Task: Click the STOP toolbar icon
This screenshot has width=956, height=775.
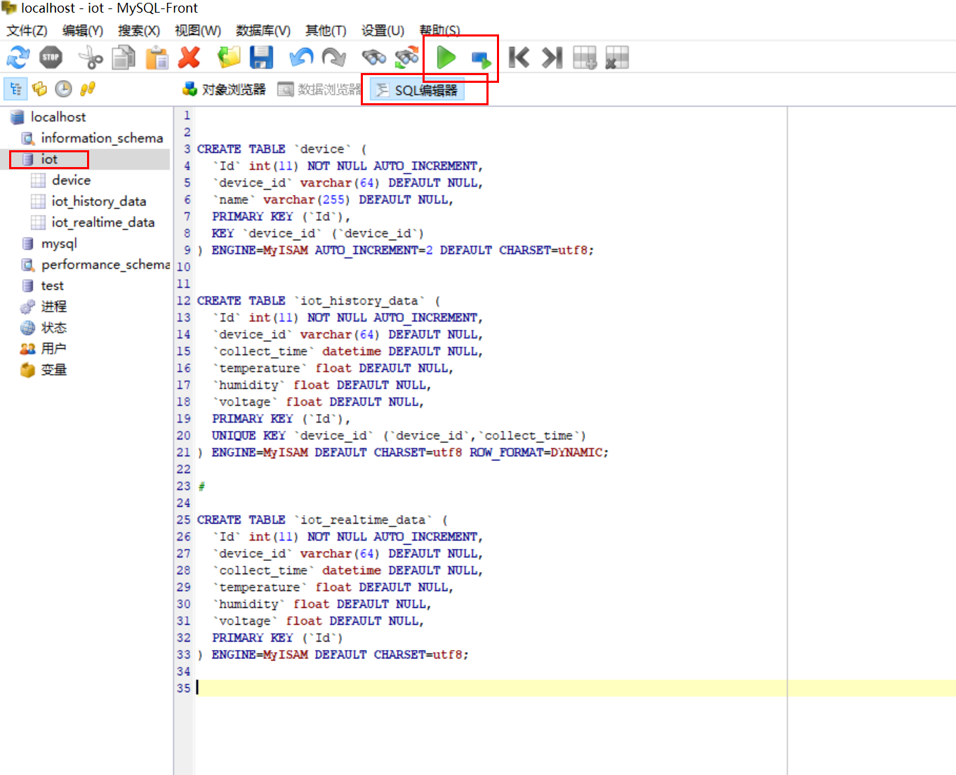Action: [x=51, y=58]
